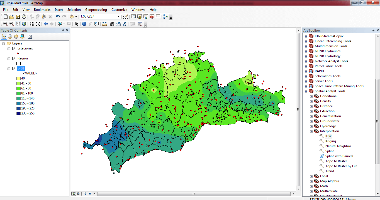Hide the p_01 raster layer
Image resolution: width=380 pixels, height=200 pixels.
coord(14,68)
